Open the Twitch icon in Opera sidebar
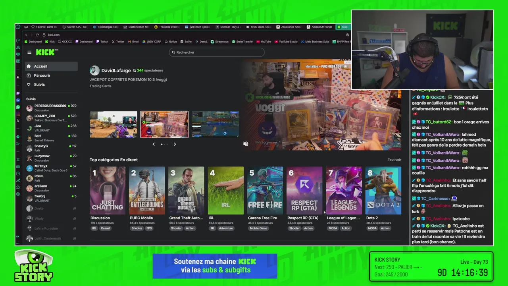Image resolution: width=508 pixels, height=286 pixels. [x=18, y=93]
